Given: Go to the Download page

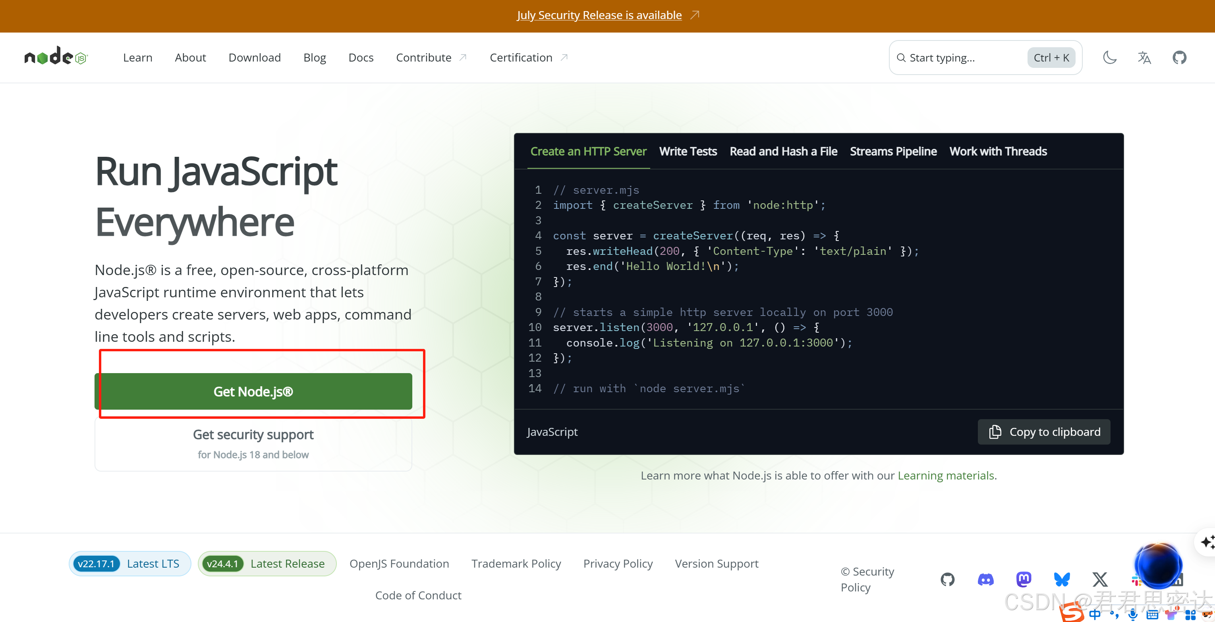Looking at the screenshot, I should (x=255, y=58).
